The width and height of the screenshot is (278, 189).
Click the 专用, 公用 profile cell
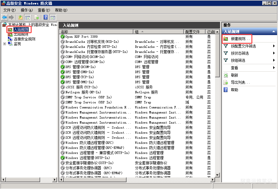pos(194,97)
